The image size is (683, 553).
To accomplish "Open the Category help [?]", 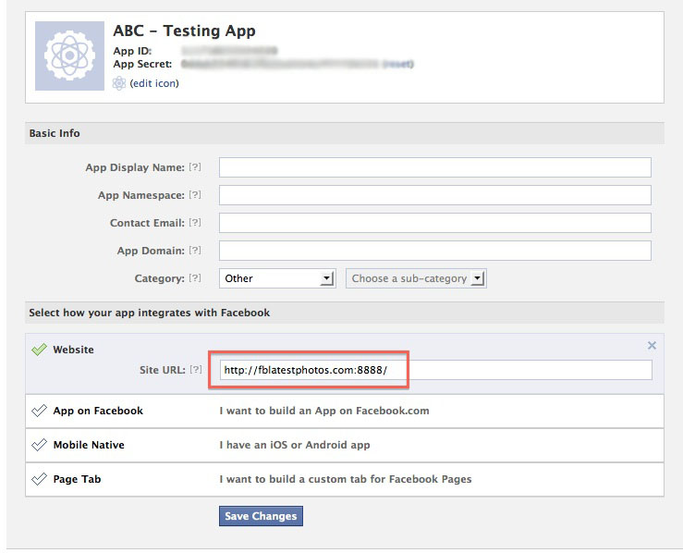I will point(195,278).
